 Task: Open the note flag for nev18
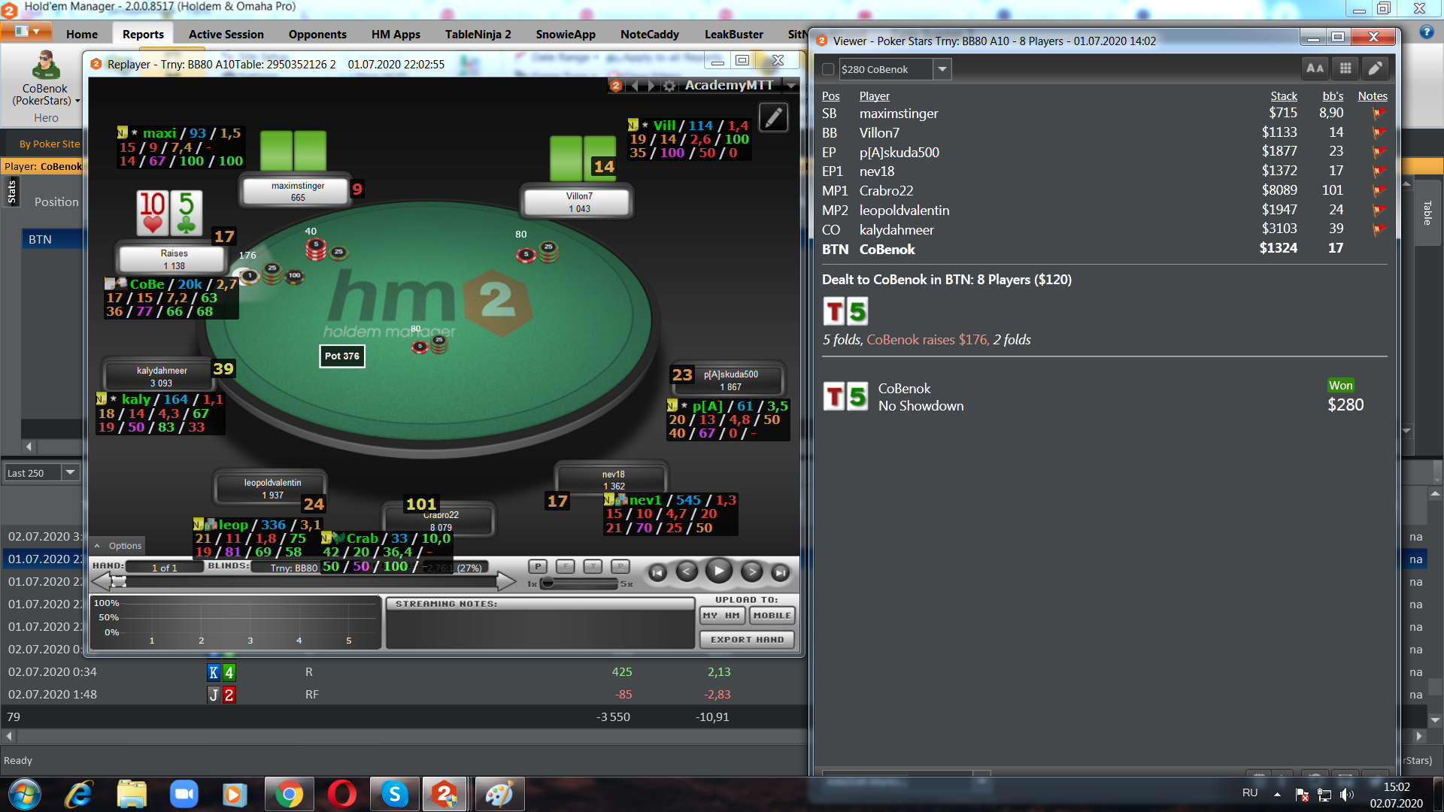pyautogui.click(x=1379, y=171)
